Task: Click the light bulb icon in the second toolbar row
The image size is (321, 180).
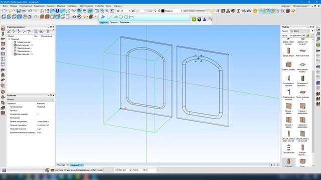Action: click(x=84, y=16)
